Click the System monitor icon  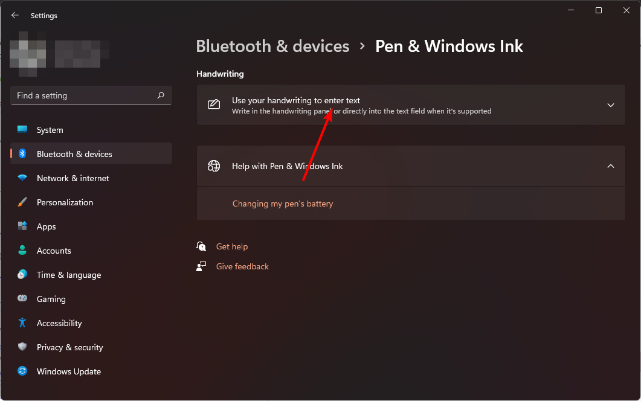pos(22,130)
